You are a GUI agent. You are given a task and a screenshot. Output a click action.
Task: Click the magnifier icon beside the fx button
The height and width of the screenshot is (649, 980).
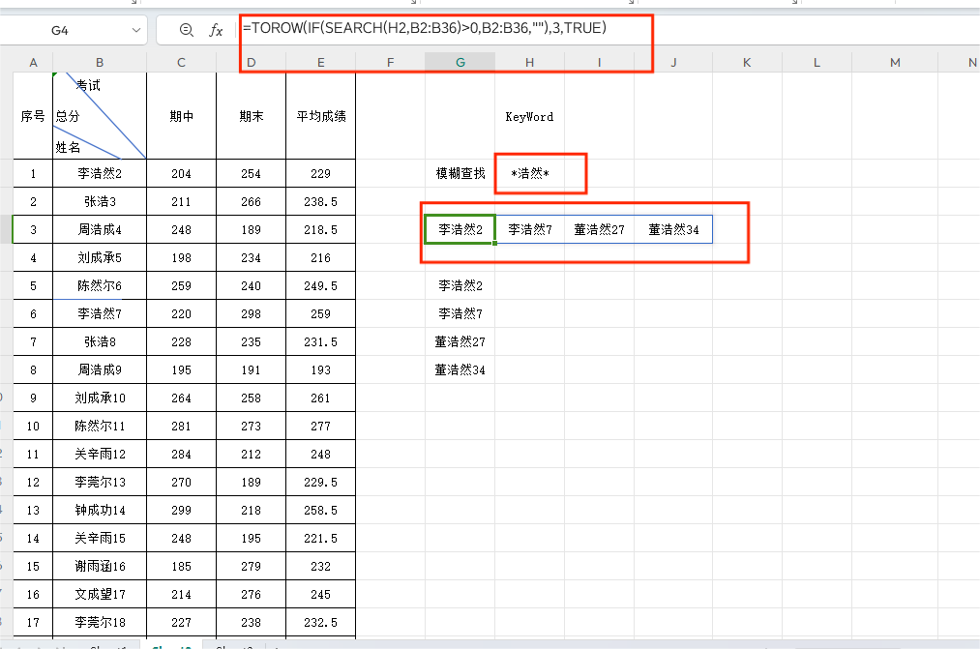coord(187,30)
